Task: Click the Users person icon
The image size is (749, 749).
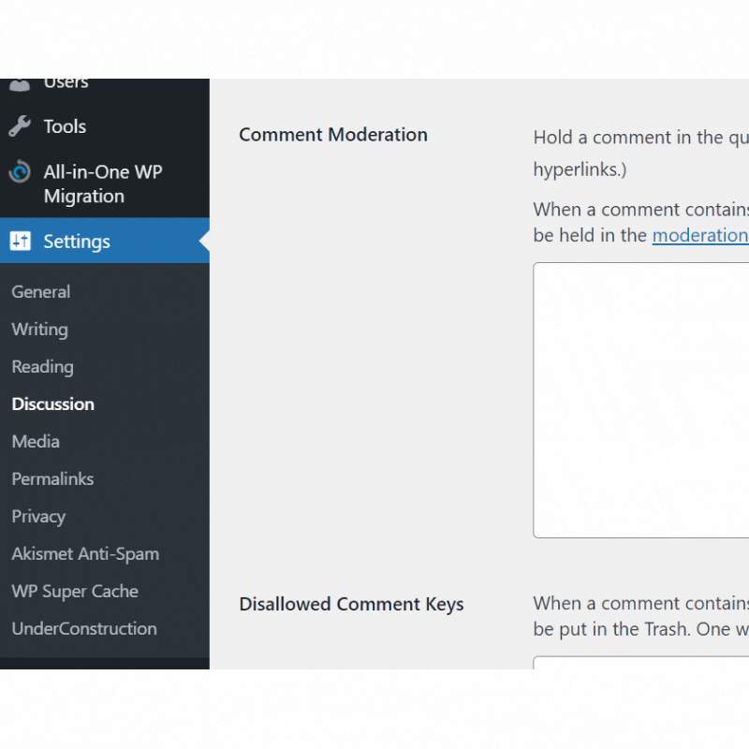Action: (20, 84)
